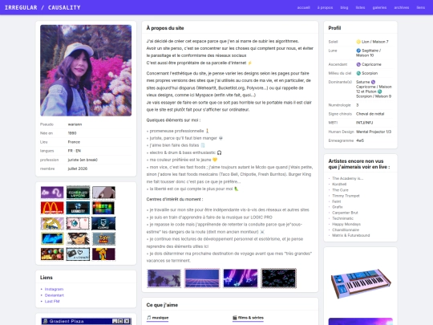Click the Leo zodiac purple stamp

[x=52, y=193]
